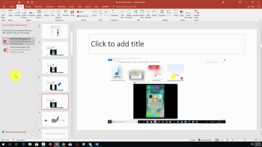Open the Icons gallery

(x=52, y=13)
